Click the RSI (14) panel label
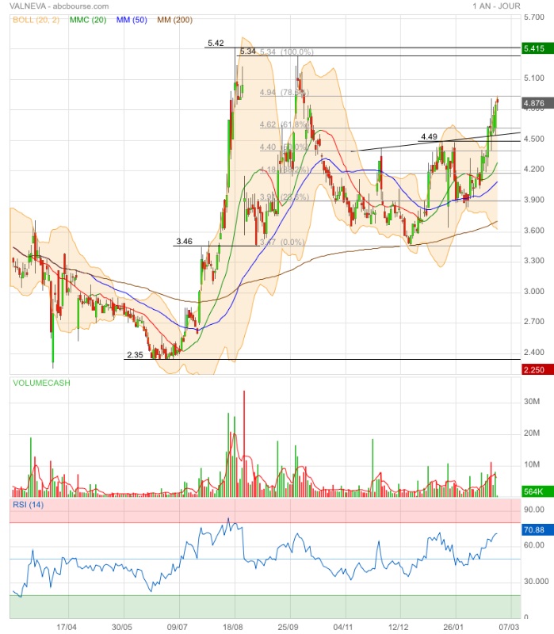554x634 pixels. (x=28, y=505)
